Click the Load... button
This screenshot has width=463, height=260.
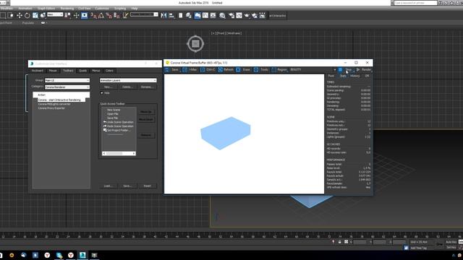coord(108,186)
